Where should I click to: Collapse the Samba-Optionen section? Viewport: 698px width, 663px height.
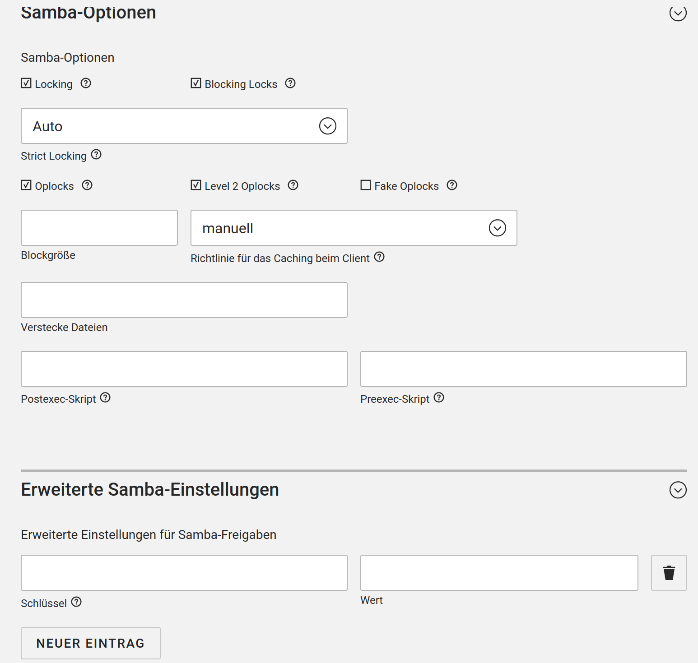coord(678,13)
